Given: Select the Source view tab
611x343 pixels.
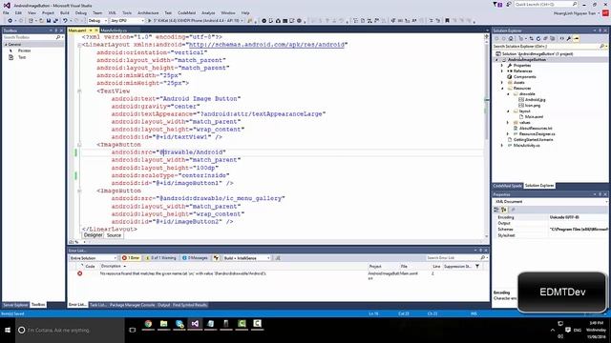Looking at the screenshot, I should coord(114,235).
